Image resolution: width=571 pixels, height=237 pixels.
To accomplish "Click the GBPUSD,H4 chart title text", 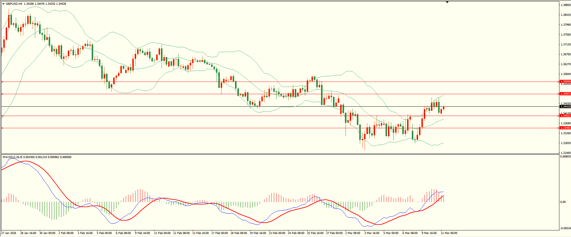I will point(14,4).
